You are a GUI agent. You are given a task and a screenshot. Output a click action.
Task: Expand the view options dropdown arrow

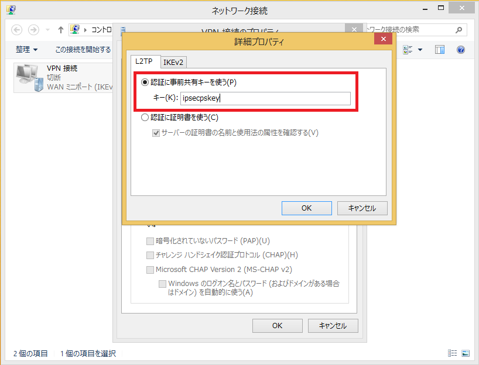[x=420, y=50]
